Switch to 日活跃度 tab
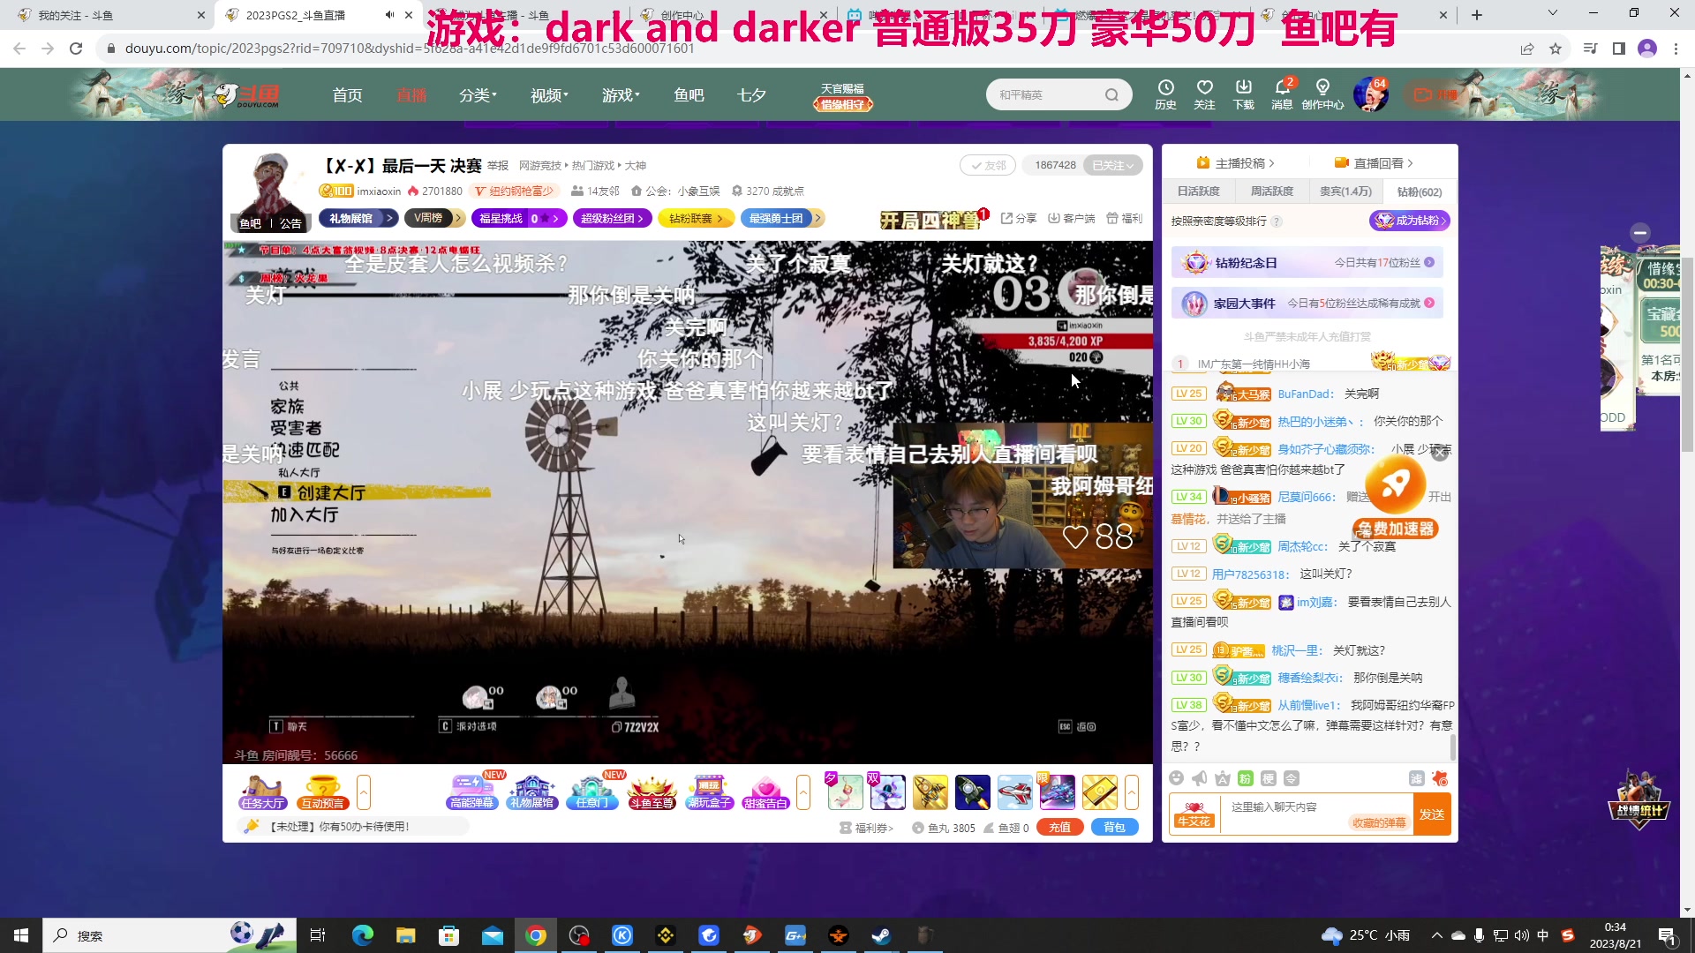The image size is (1695, 953). pyautogui.click(x=1198, y=191)
